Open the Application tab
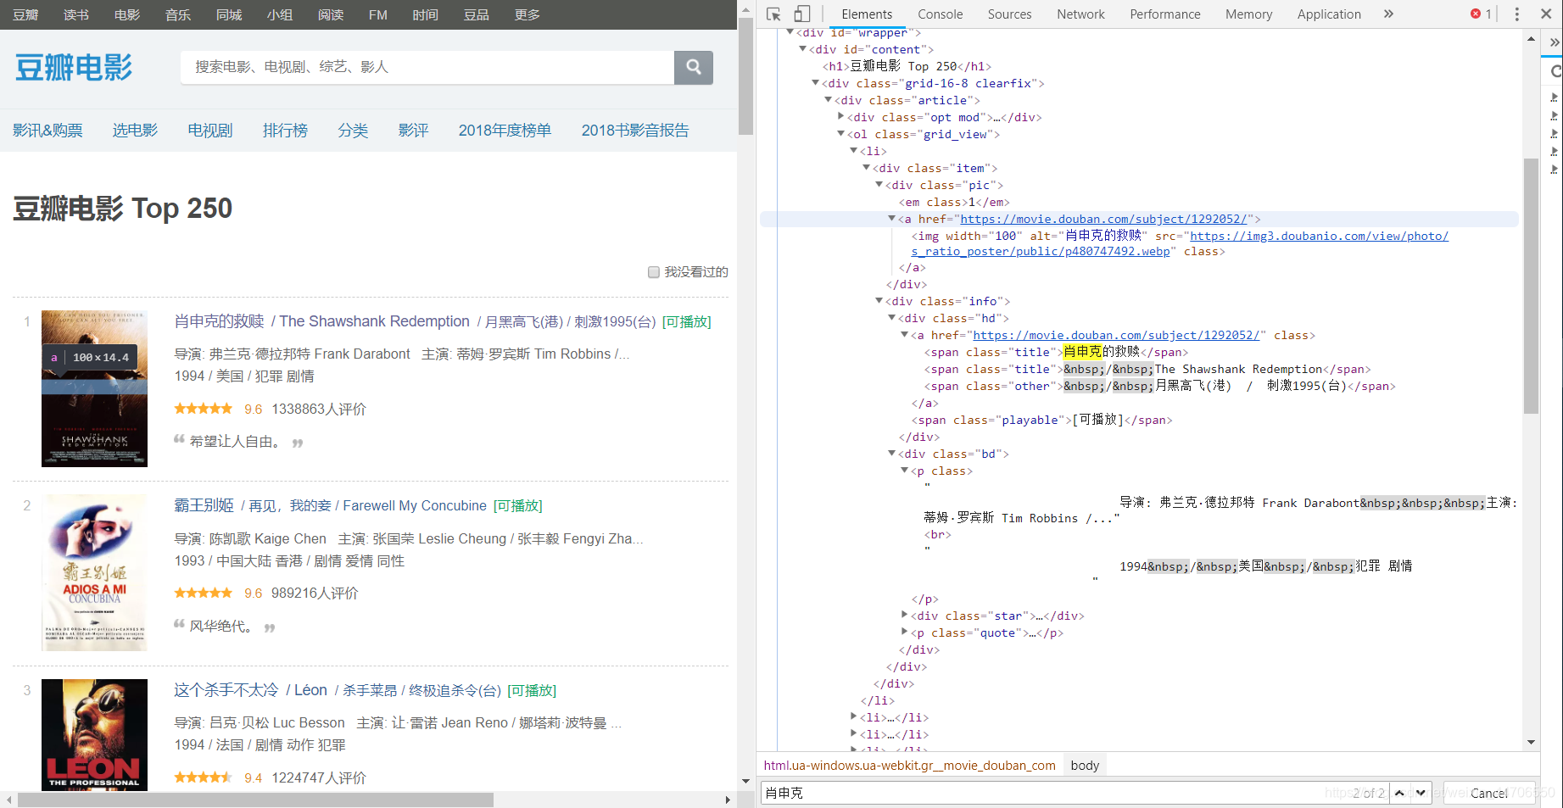 click(x=1329, y=14)
